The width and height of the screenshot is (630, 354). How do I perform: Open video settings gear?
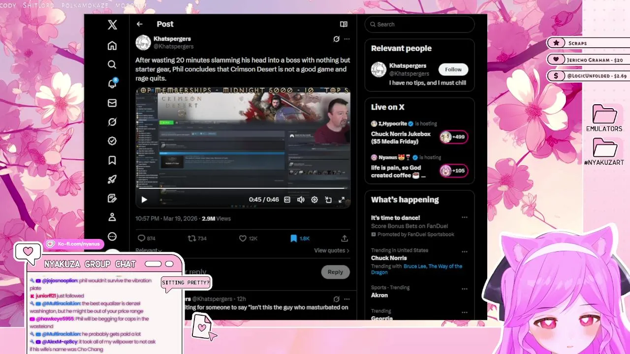coord(315,200)
